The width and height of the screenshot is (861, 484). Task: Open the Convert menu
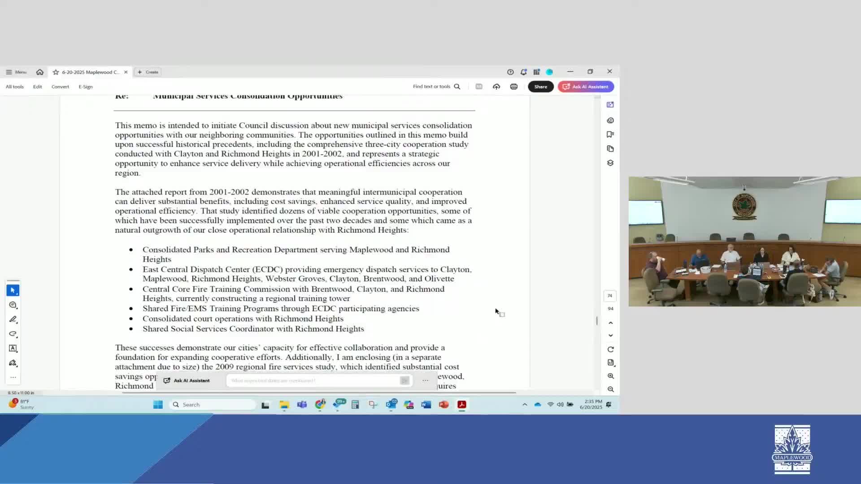tap(60, 86)
